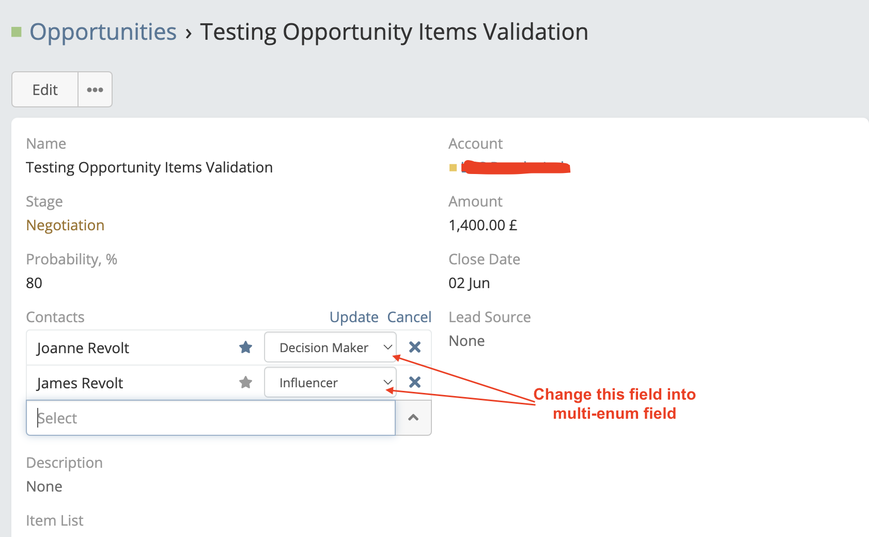Click Update link for Contacts
869x537 pixels.
(x=354, y=317)
